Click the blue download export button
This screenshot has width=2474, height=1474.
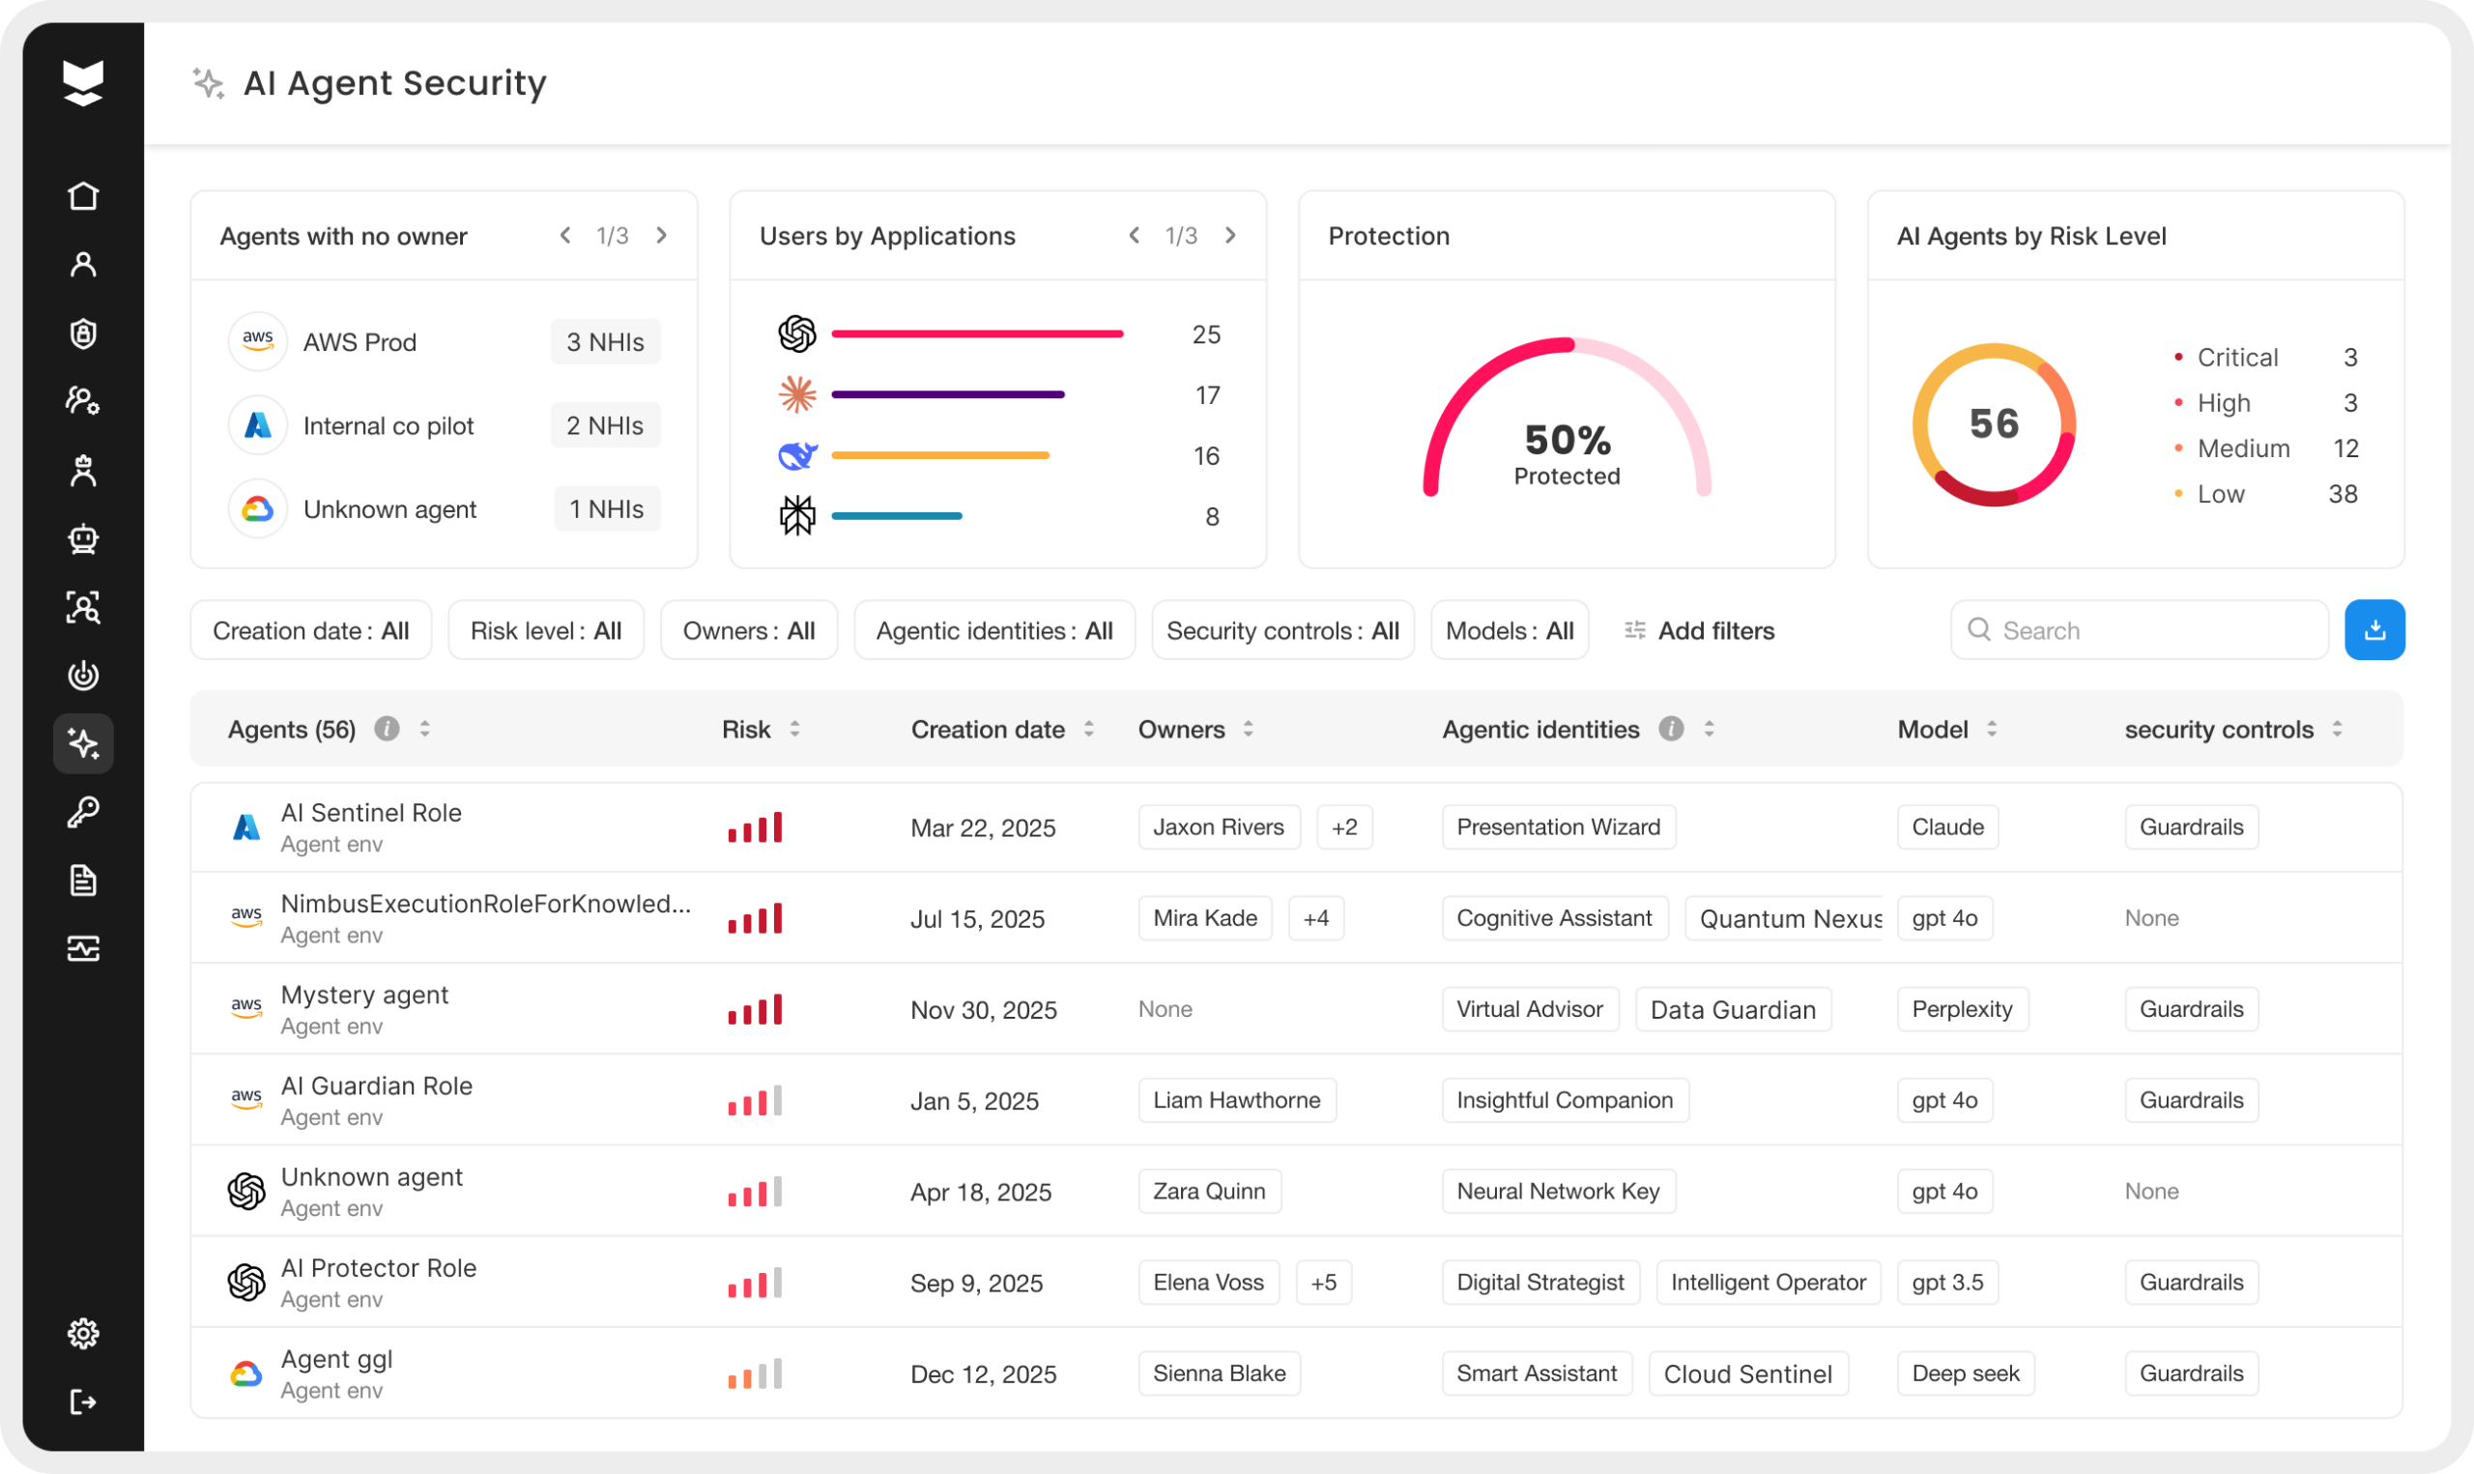pos(2373,630)
